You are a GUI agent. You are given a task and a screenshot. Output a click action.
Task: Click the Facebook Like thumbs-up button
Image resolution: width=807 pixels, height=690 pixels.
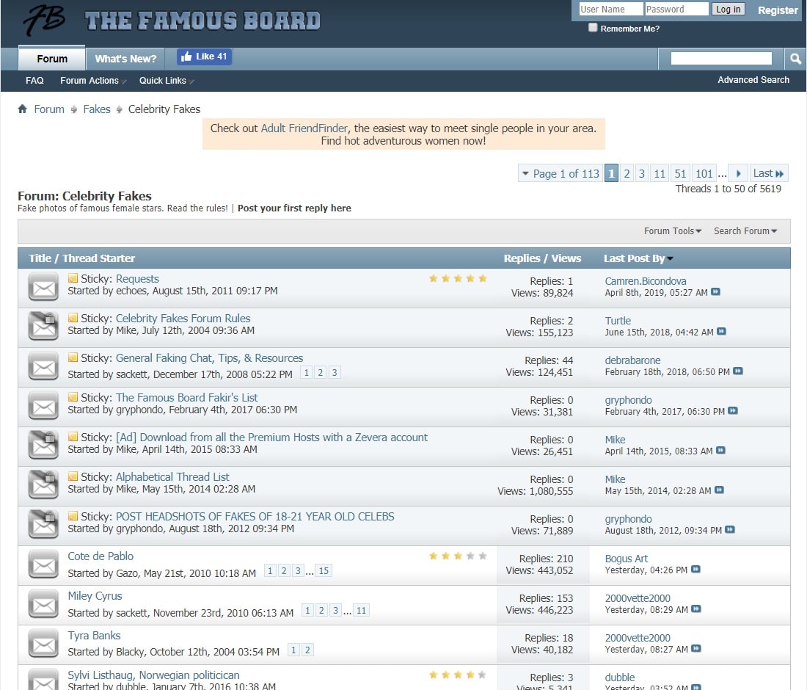pos(204,57)
